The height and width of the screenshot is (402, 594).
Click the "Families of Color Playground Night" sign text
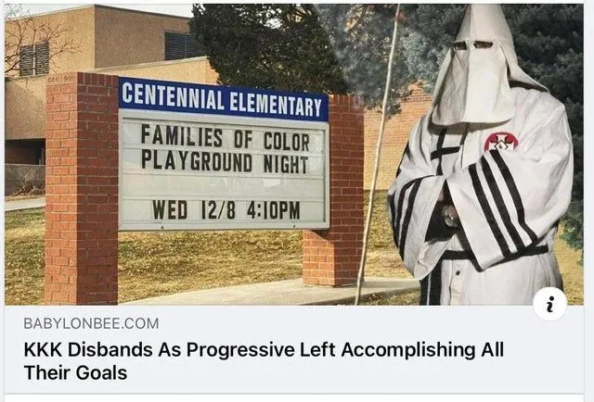tap(226, 150)
